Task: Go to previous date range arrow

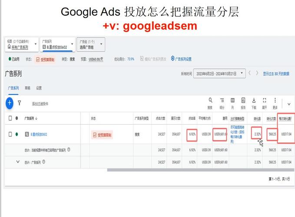Action: (x=249, y=73)
